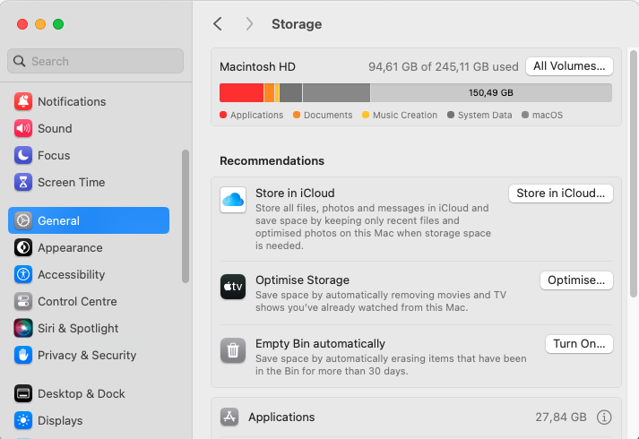This screenshot has width=639, height=439.
Task: Click the Applications info icon
Action: click(604, 417)
